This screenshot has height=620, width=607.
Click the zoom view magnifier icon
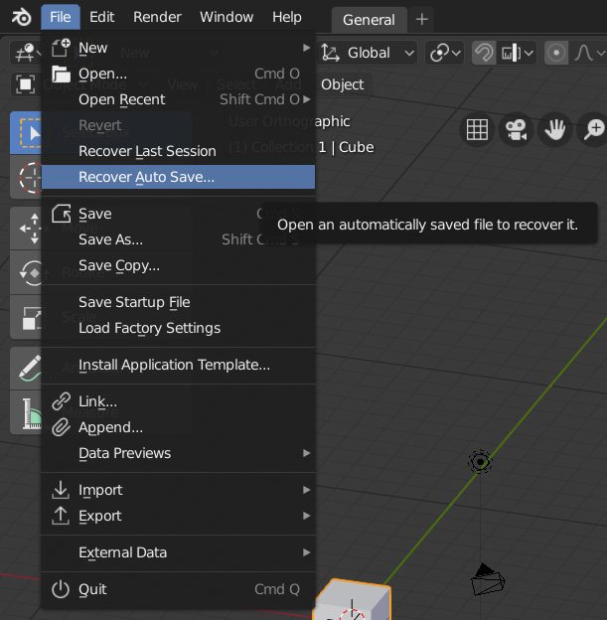point(593,129)
